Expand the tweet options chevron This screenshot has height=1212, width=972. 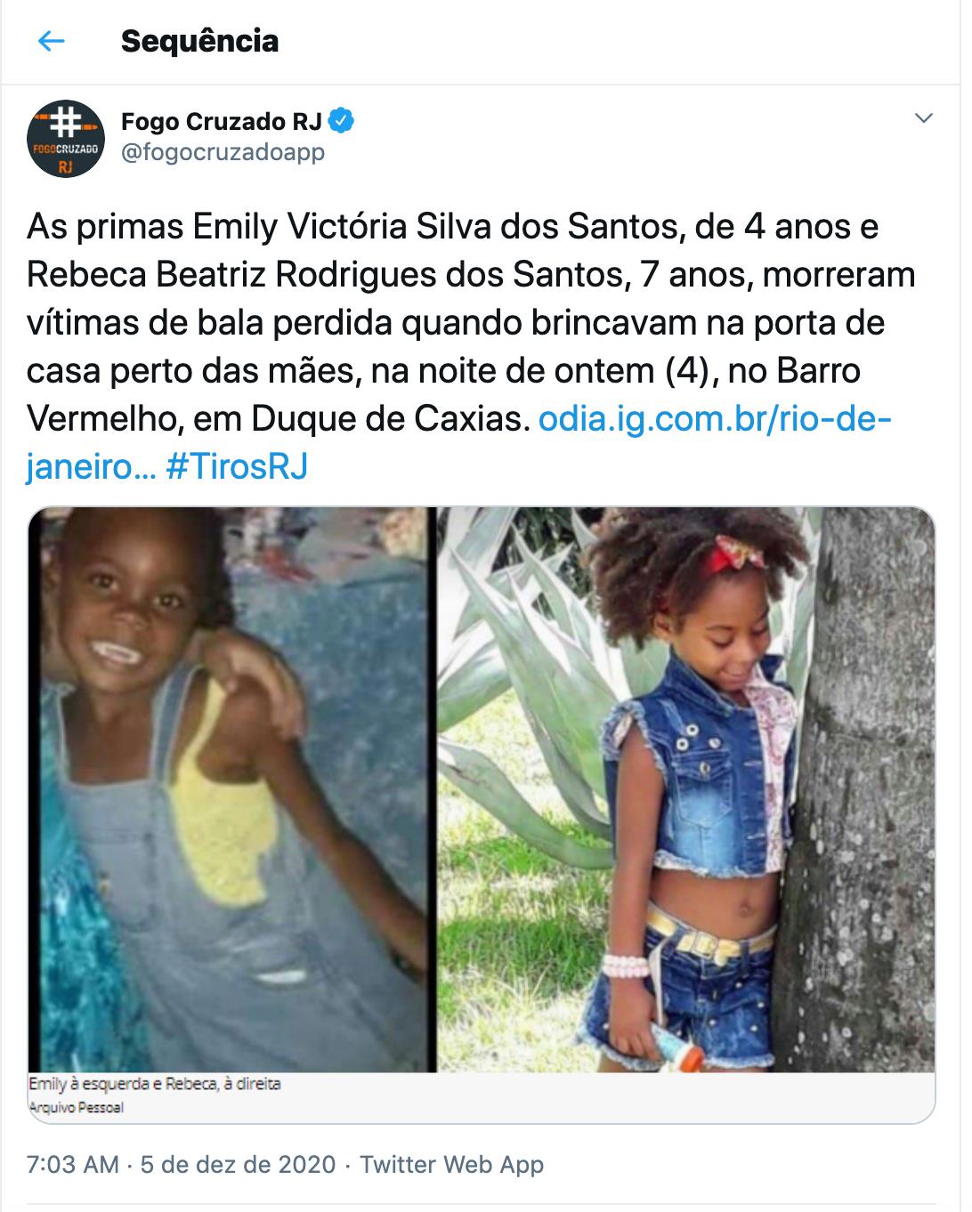[924, 118]
